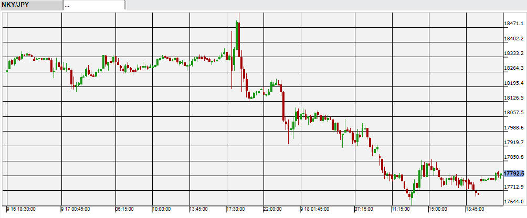Viewport: 527px width, 218px height.
Task: Select the 18264.3 price axis label
Action: pos(514,68)
